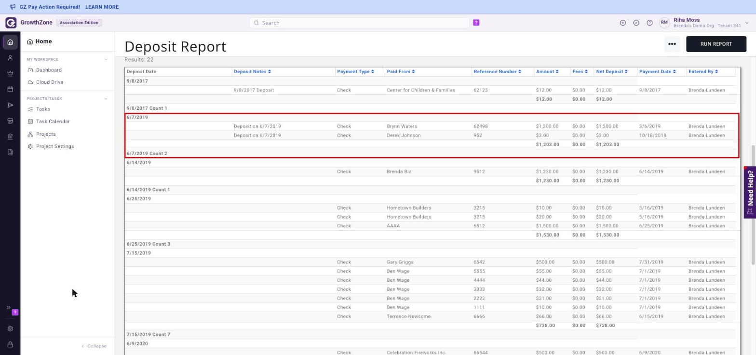Viewport: 756px width, 355px height.
Task: Sort by Deposit Notes column
Action: pyautogui.click(x=252, y=72)
